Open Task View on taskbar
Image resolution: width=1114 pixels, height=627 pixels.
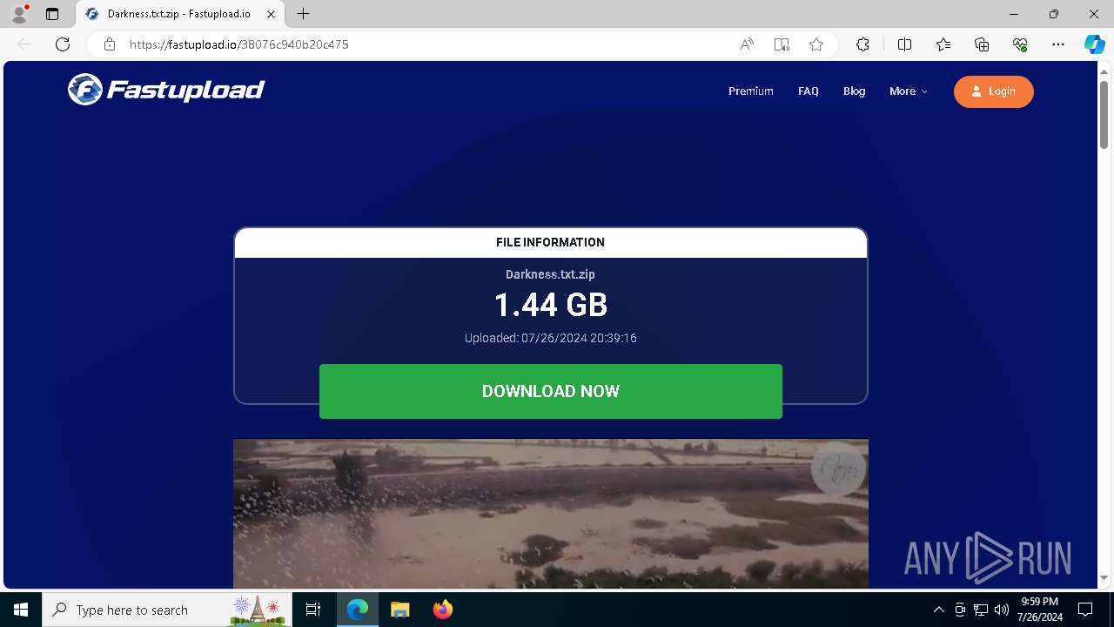coord(313,610)
